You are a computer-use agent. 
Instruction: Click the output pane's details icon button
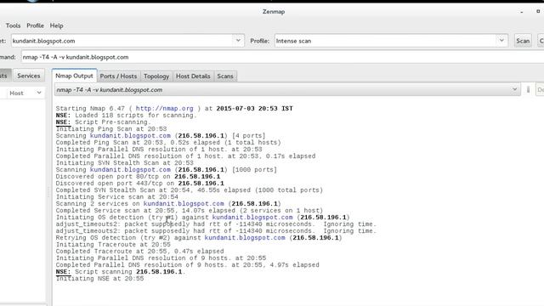pyautogui.click(x=528, y=89)
